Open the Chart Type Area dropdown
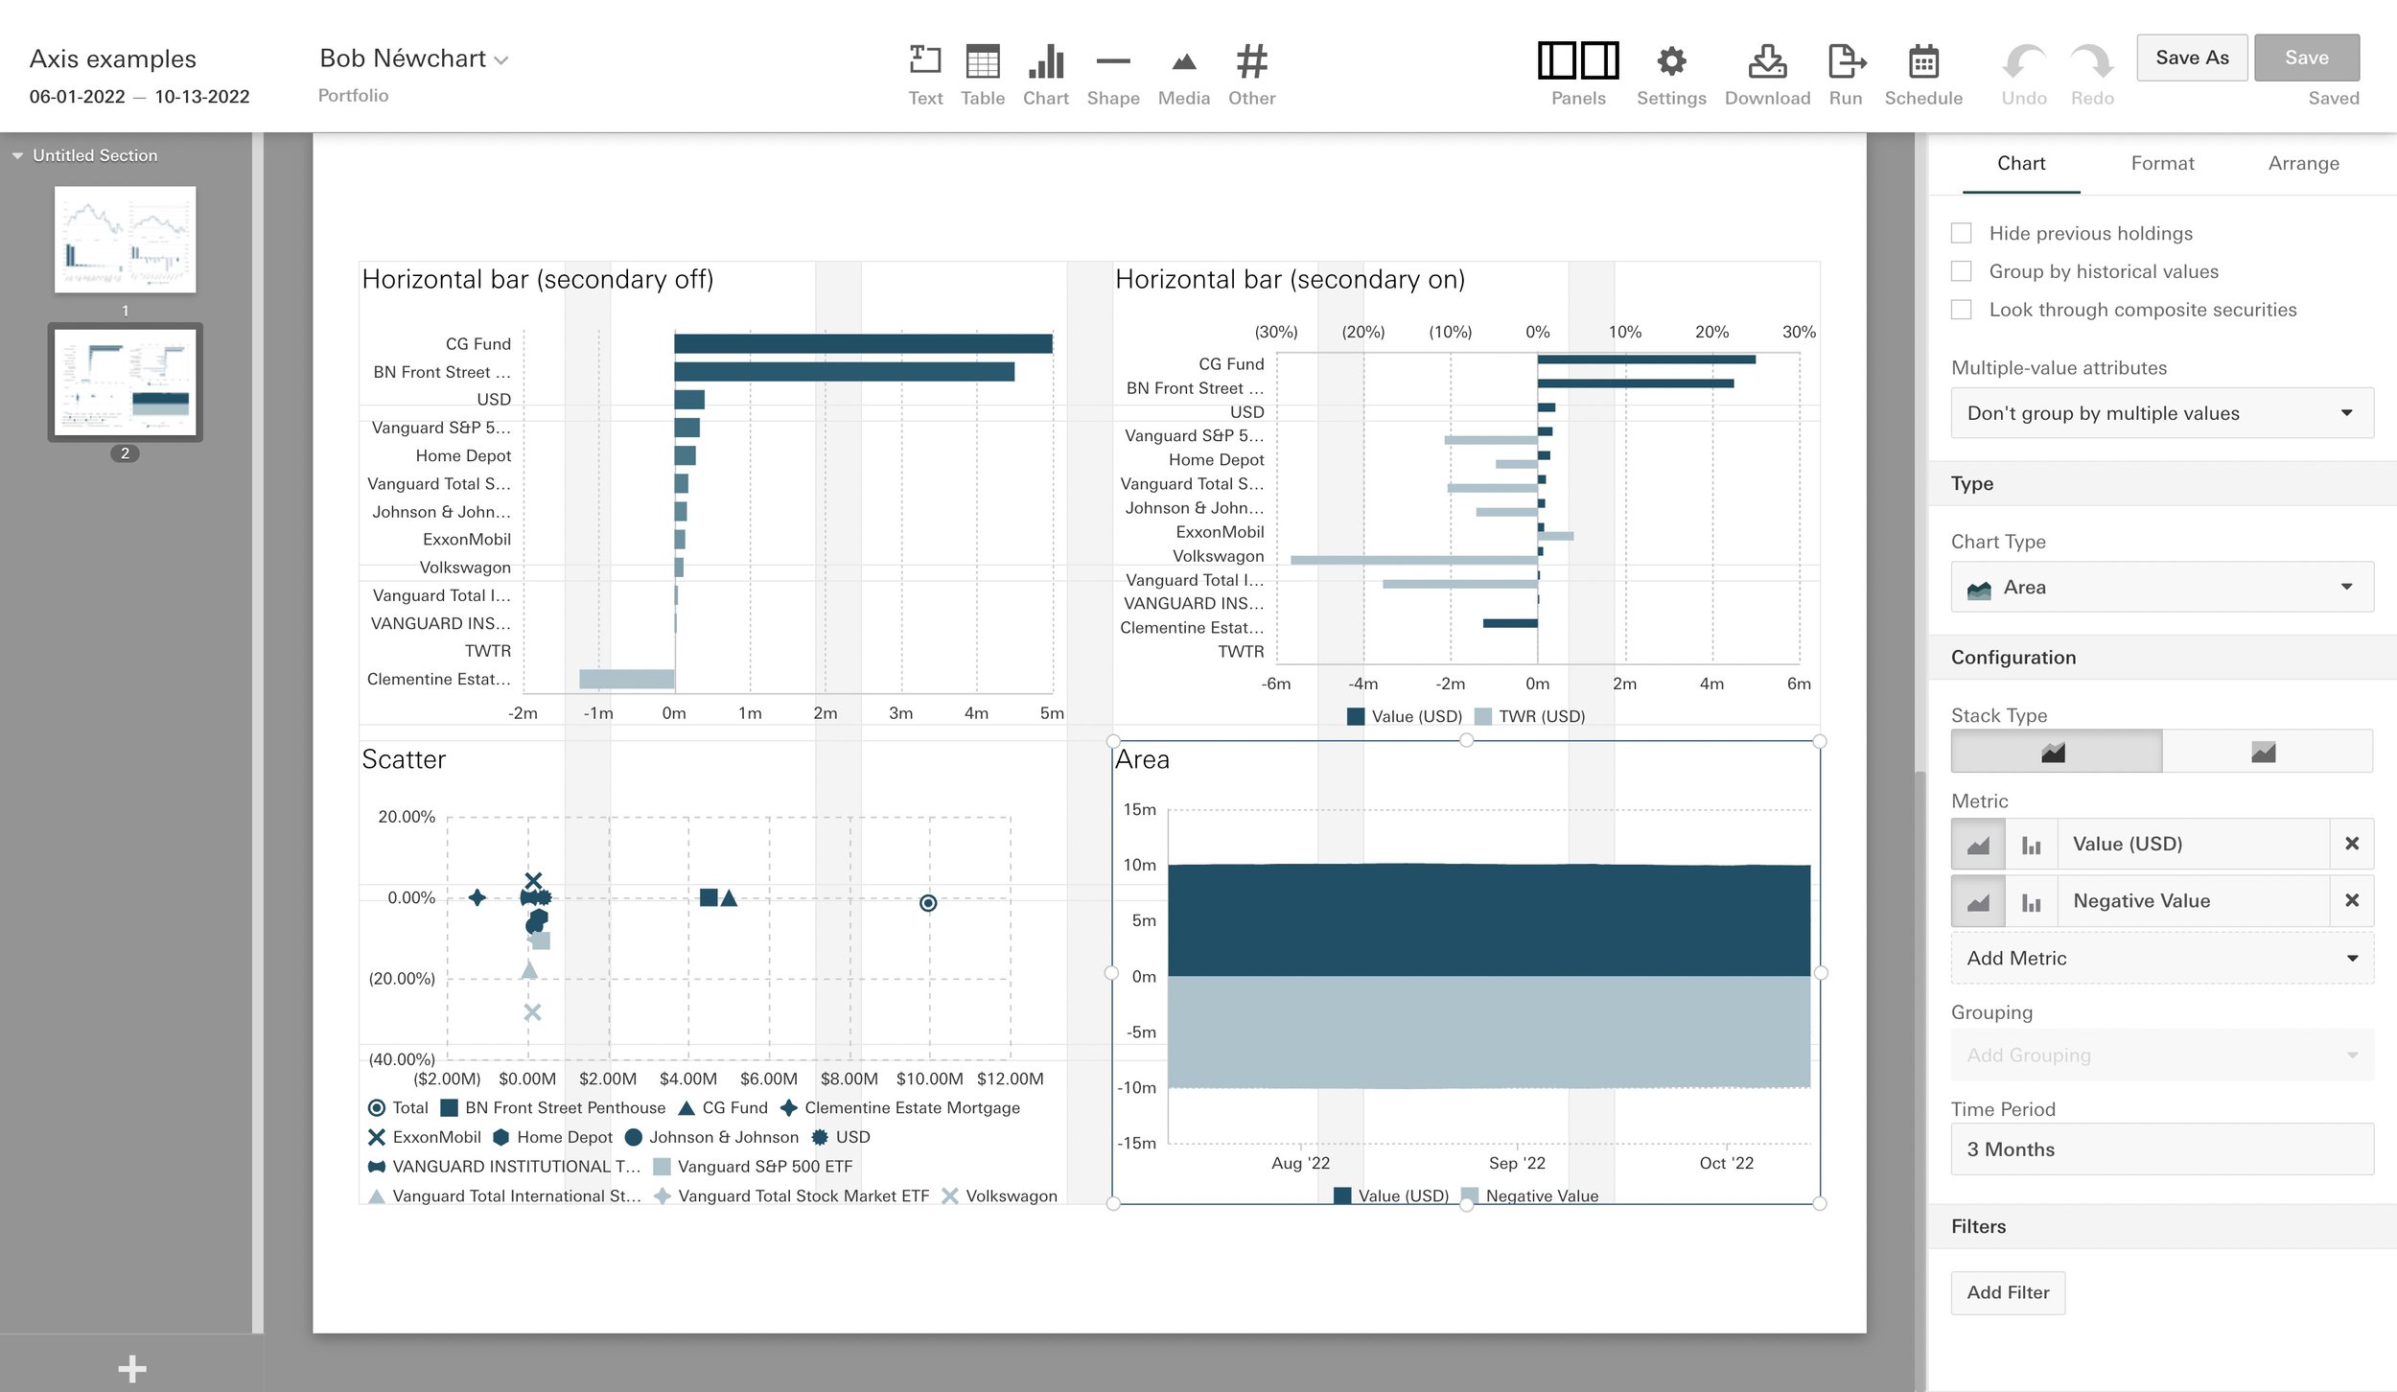The width and height of the screenshot is (2397, 1392). tap(2161, 587)
